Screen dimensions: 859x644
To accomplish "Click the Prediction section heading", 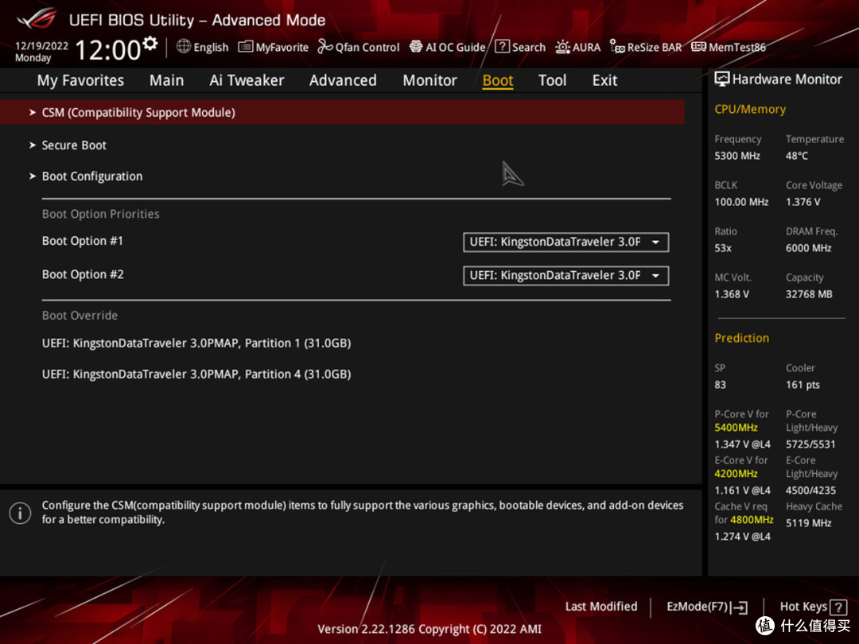I will [742, 339].
